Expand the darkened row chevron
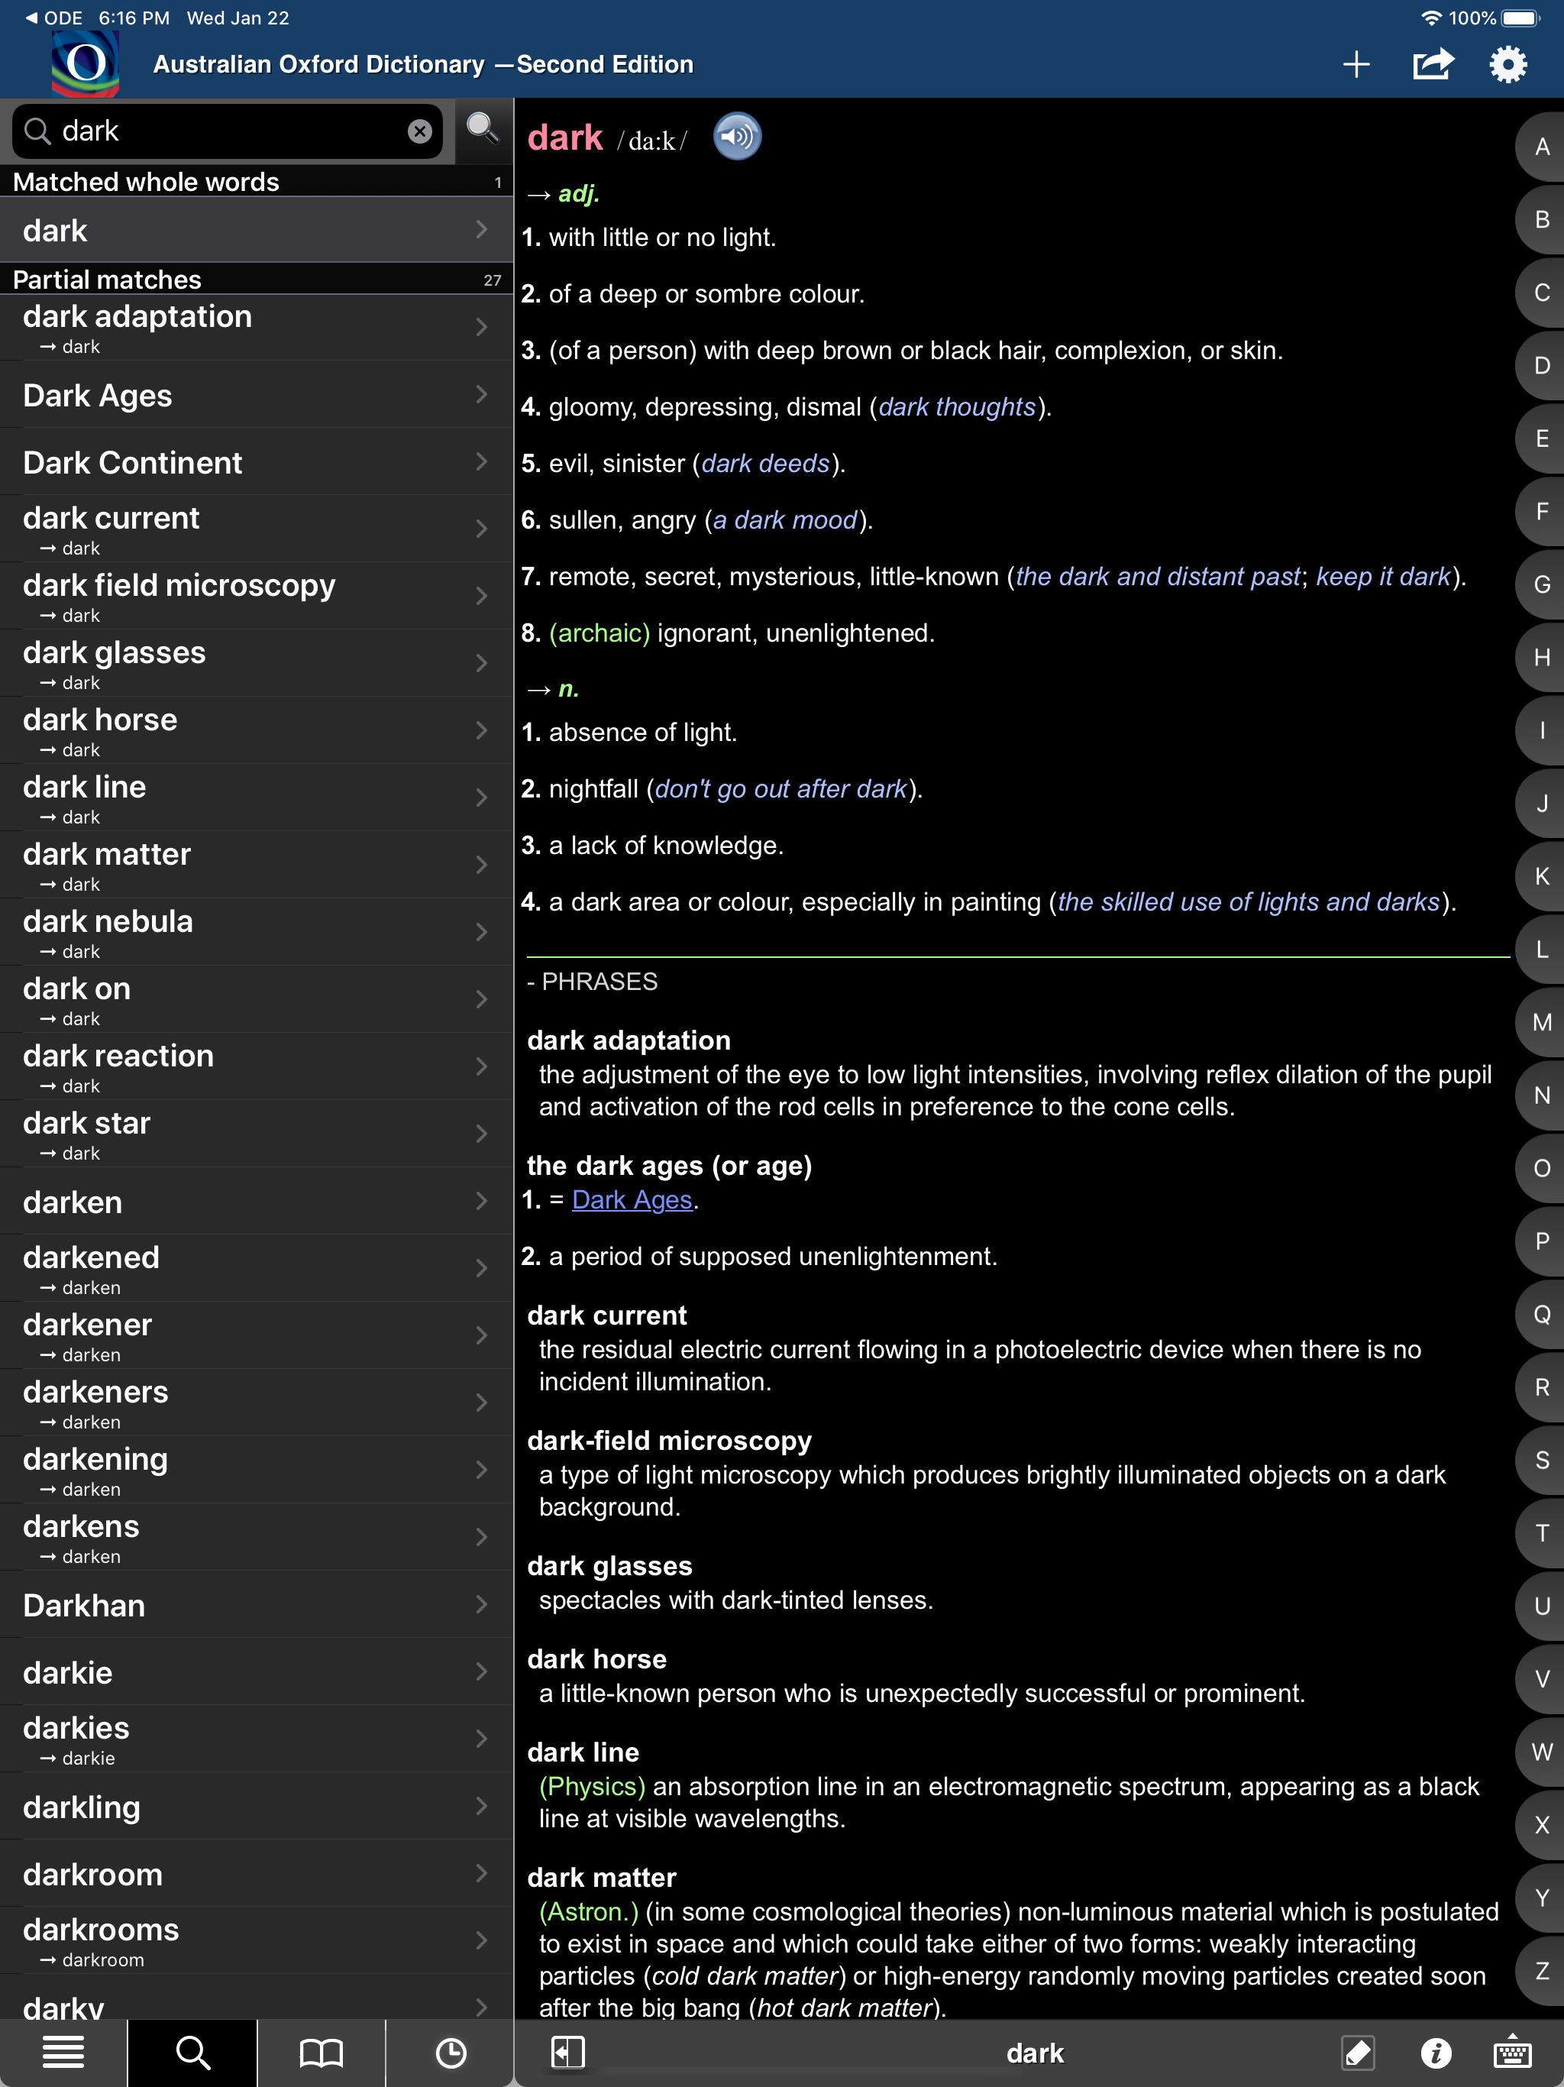1564x2087 pixels. (482, 1268)
